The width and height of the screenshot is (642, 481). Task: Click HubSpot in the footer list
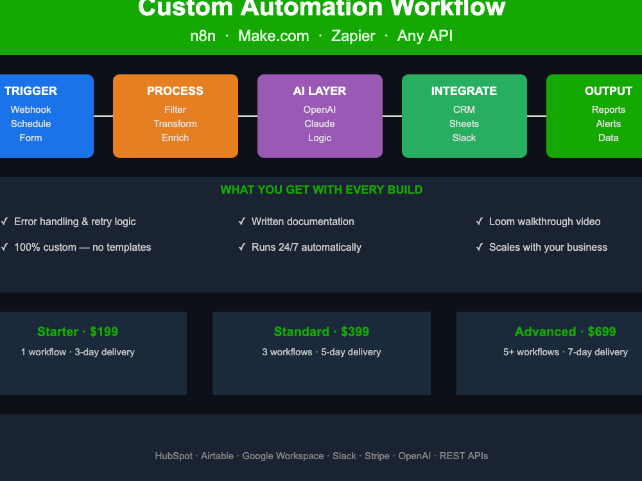[173, 456]
